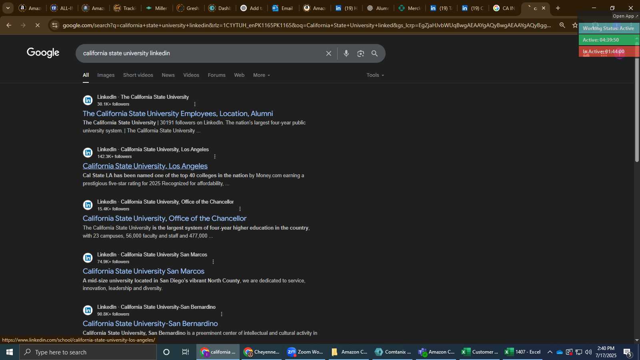
Task: Click the Open App button
Action: [626, 16]
